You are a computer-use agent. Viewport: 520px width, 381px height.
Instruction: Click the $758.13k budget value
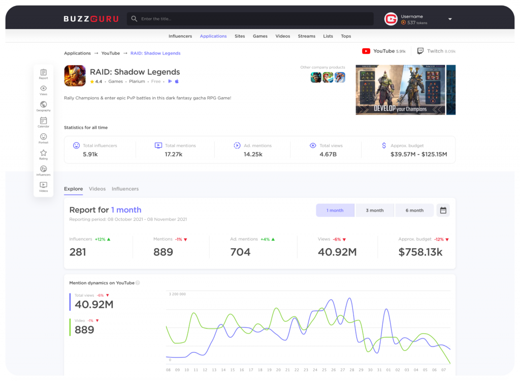tap(420, 252)
